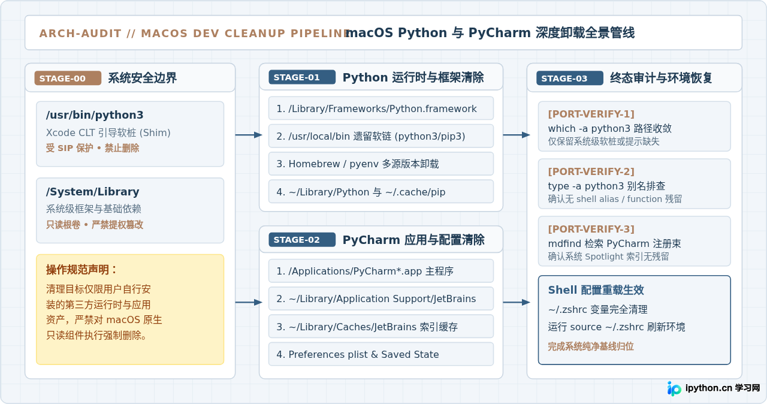The height and width of the screenshot is (404, 767).
Task: Select row 2. ~/Library/Application Support/JetBrains
Action: [381, 299]
